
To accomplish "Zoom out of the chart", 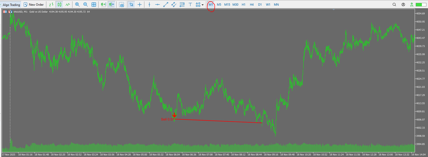I will point(86,5).
